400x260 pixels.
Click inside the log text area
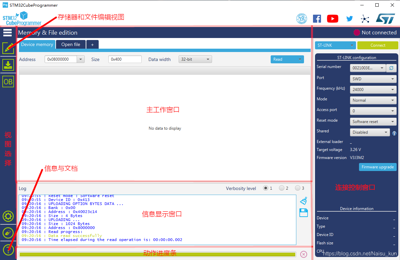point(157,220)
